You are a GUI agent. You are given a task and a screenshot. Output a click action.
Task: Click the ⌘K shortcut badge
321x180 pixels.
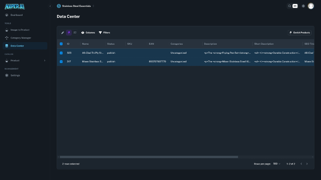pyautogui.click(x=295, y=6)
